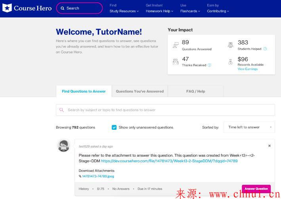Click the Due in 17 minutes text
This screenshot has width=281, height=199.
tap(150, 189)
